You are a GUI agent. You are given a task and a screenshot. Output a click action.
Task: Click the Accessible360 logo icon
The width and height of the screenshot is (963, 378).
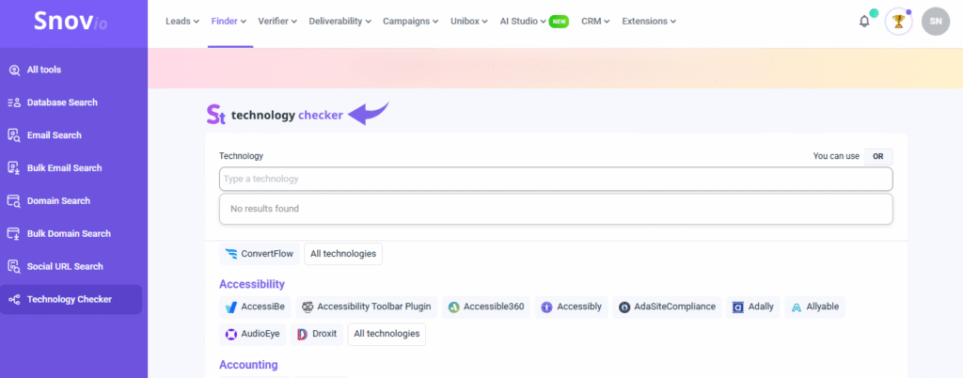pos(453,307)
